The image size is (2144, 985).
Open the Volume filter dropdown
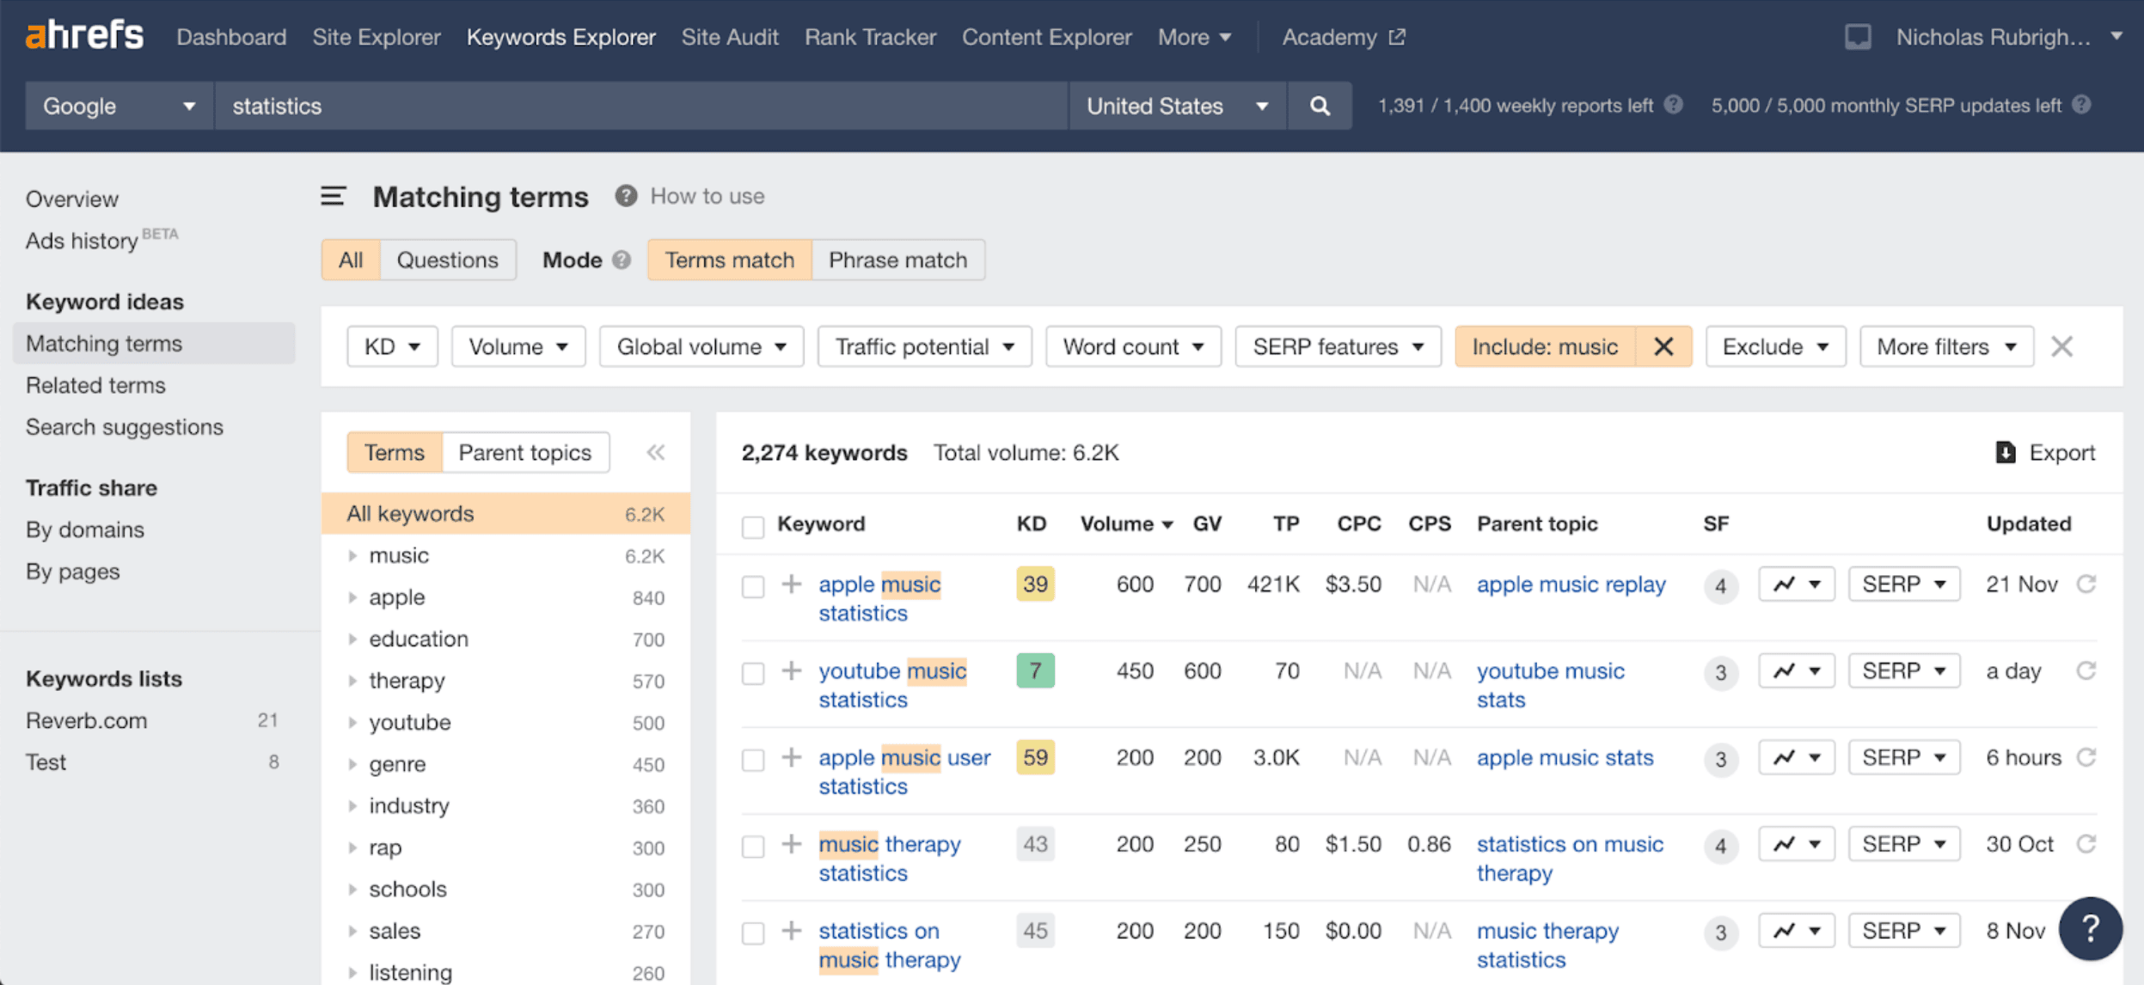(518, 346)
